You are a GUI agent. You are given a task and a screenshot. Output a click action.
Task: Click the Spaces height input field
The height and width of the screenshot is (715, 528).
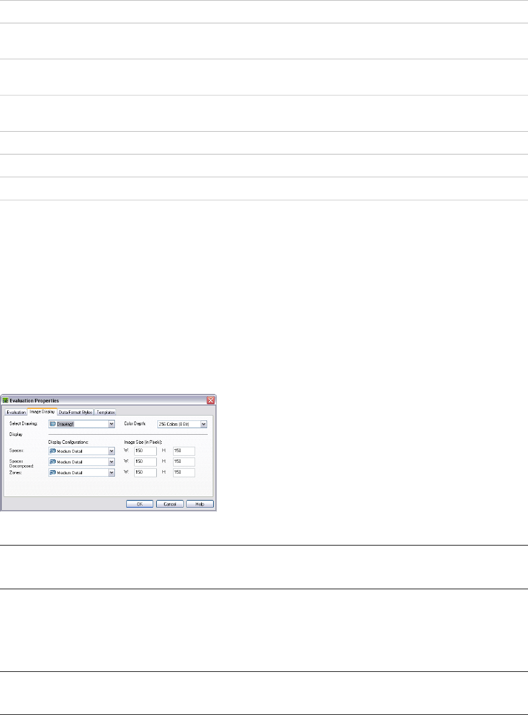184,451
